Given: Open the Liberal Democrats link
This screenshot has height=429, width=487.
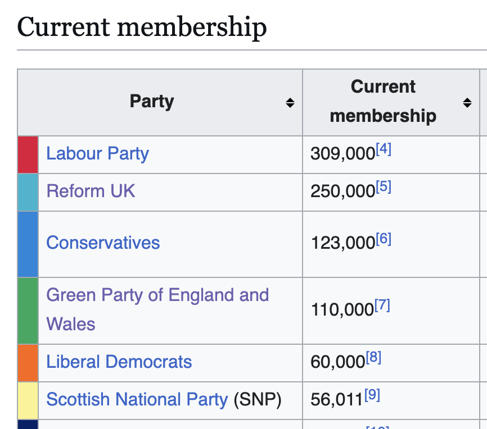Looking at the screenshot, I should click(x=119, y=362).
